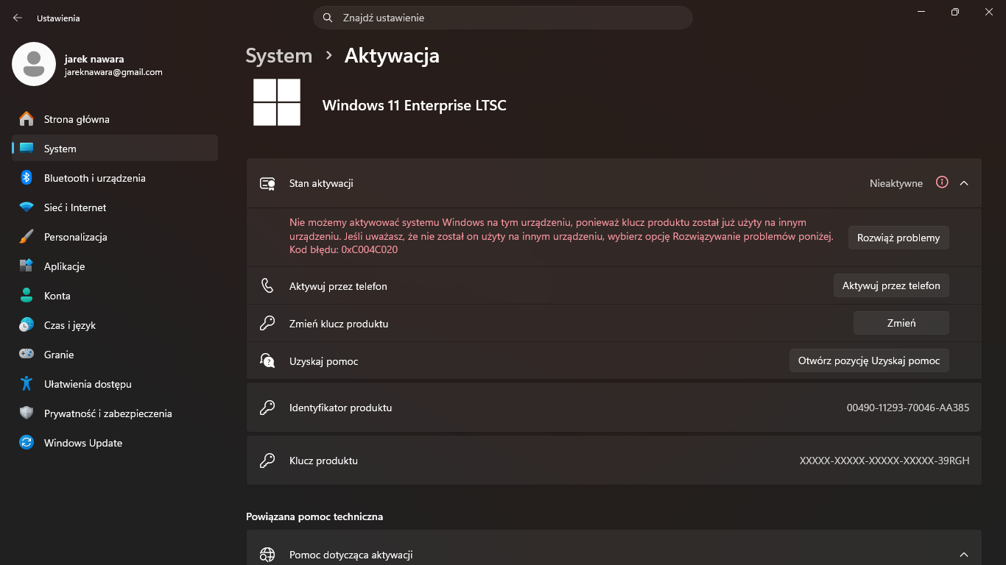The height and width of the screenshot is (565, 1006).
Task: Click the Zmień button
Action: 901,323
